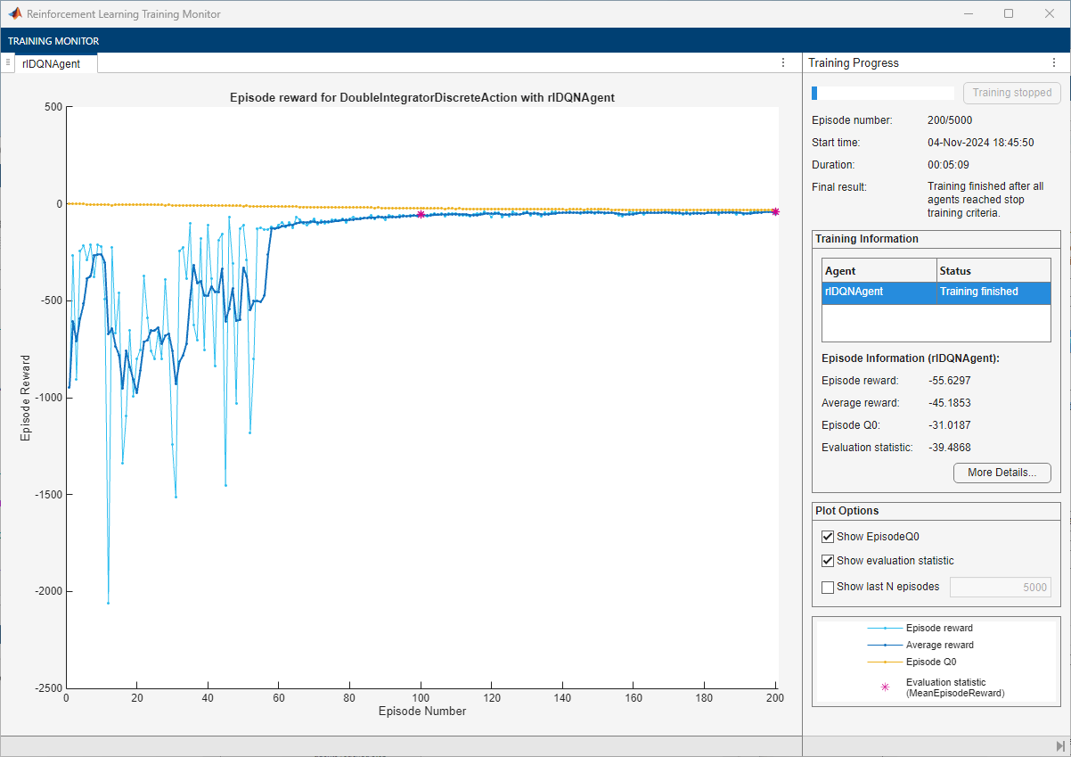The height and width of the screenshot is (757, 1071).
Task: Click the last N episodes number field
Action: click(1000, 587)
